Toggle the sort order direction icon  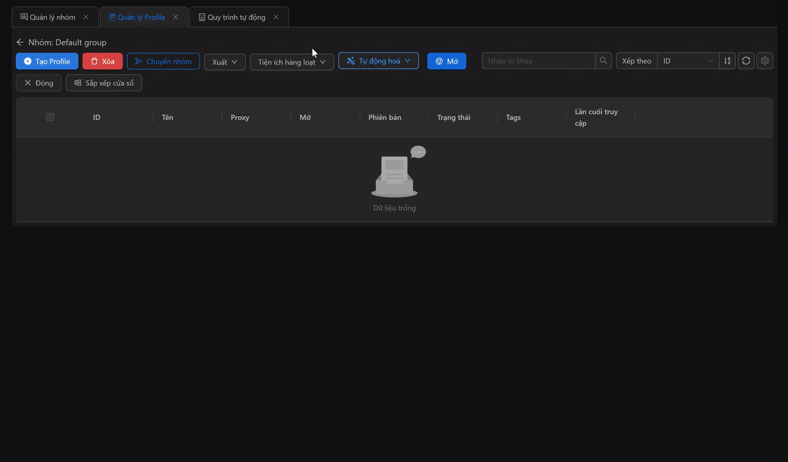727,61
